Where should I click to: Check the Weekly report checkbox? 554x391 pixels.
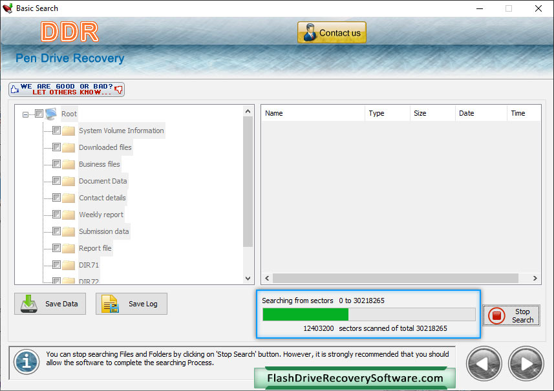pos(56,215)
